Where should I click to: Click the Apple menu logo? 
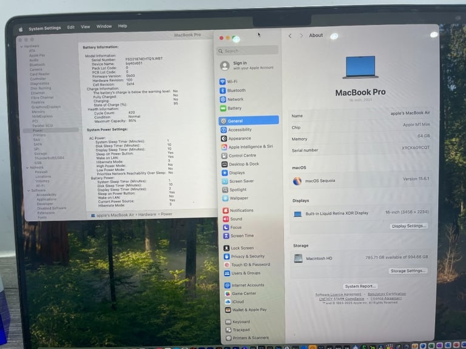[21, 29]
